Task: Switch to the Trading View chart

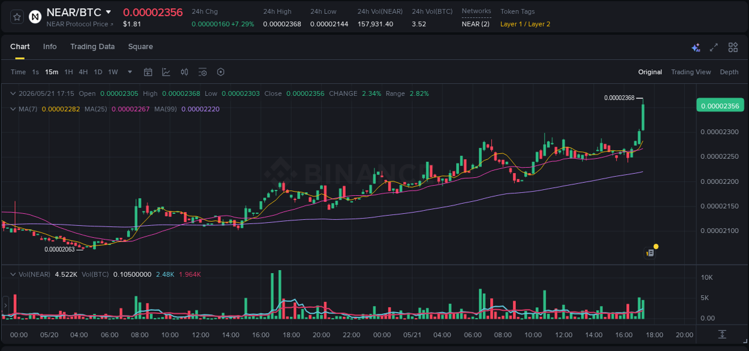Action: (x=691, y=72)
